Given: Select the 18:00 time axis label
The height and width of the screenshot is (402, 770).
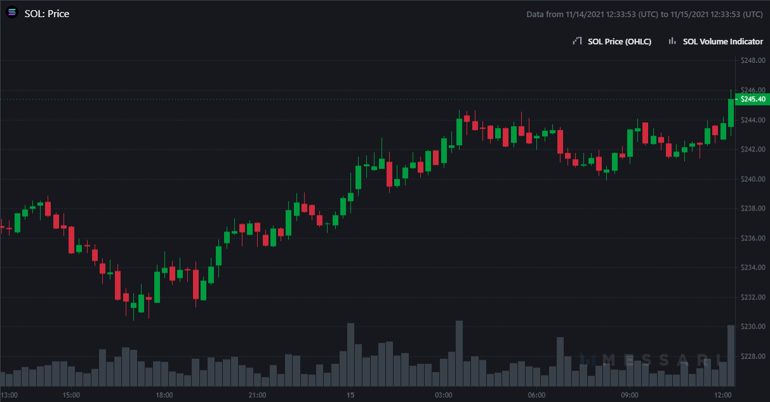Looking at the screenshot, I should click(164, 395).
